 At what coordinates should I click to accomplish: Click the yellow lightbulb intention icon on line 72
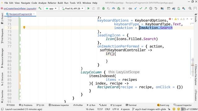coord(24,27)
